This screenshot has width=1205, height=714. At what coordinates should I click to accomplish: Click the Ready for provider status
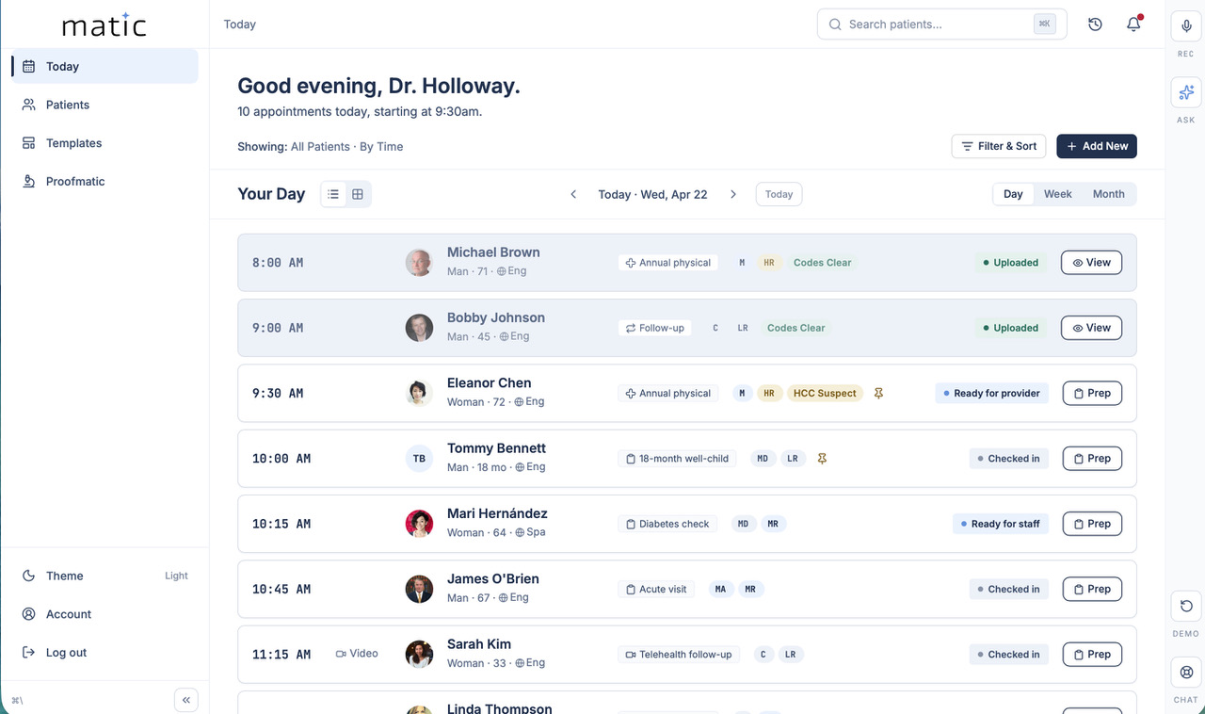(x=990, y=393)
